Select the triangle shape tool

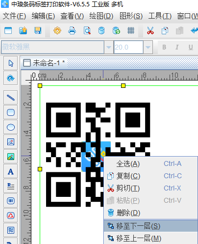[x=11, y=216]
